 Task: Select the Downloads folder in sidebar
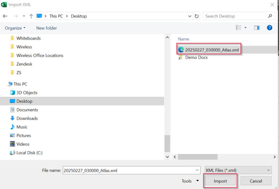pyautogui.click(x=27, y=118)
